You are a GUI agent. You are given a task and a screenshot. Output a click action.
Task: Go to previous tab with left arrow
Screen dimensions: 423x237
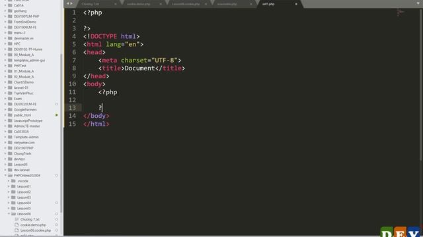tap(67, 3)
